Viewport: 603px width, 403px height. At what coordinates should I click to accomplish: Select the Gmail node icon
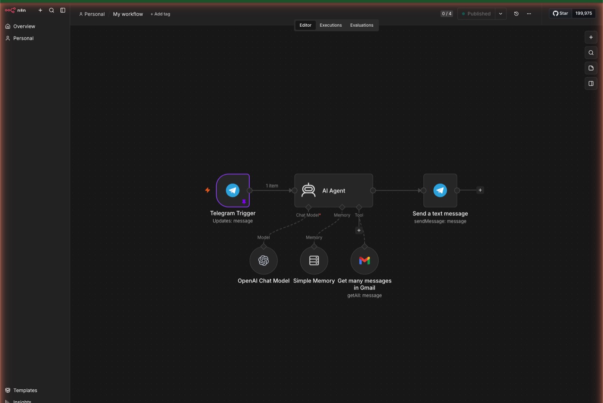point(364,260)
